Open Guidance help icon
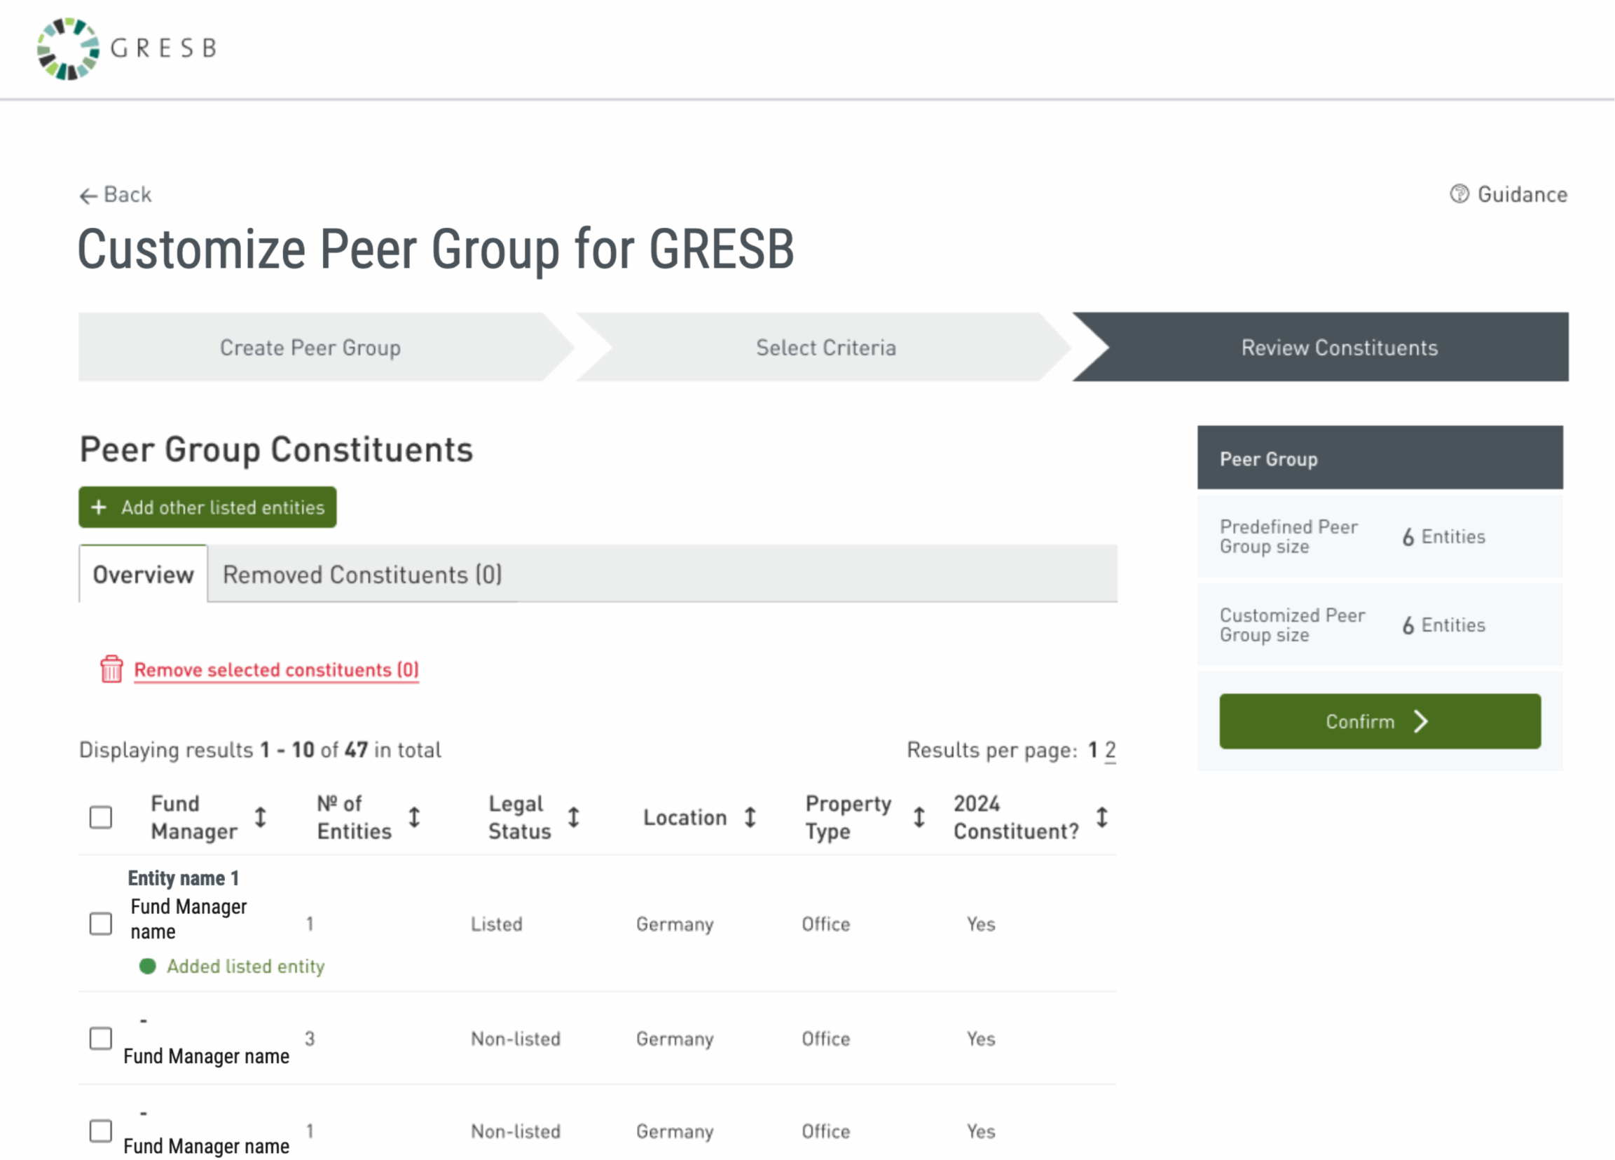1615x1160 pixels. point(1459,194)
